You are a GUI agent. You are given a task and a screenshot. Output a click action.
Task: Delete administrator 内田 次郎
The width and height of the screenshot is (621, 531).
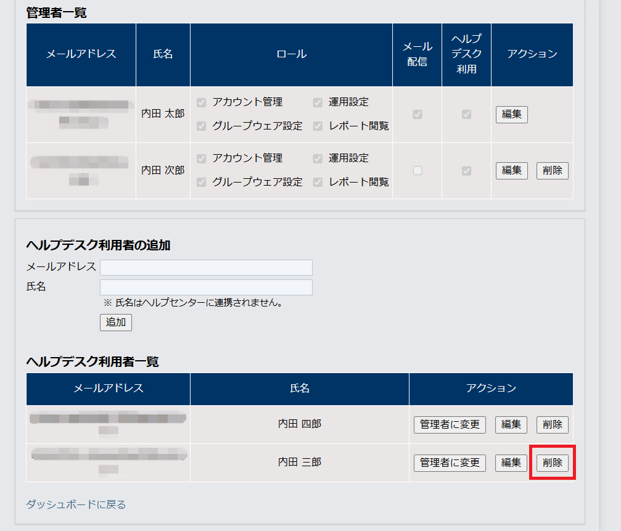click(x=552, y=171)
